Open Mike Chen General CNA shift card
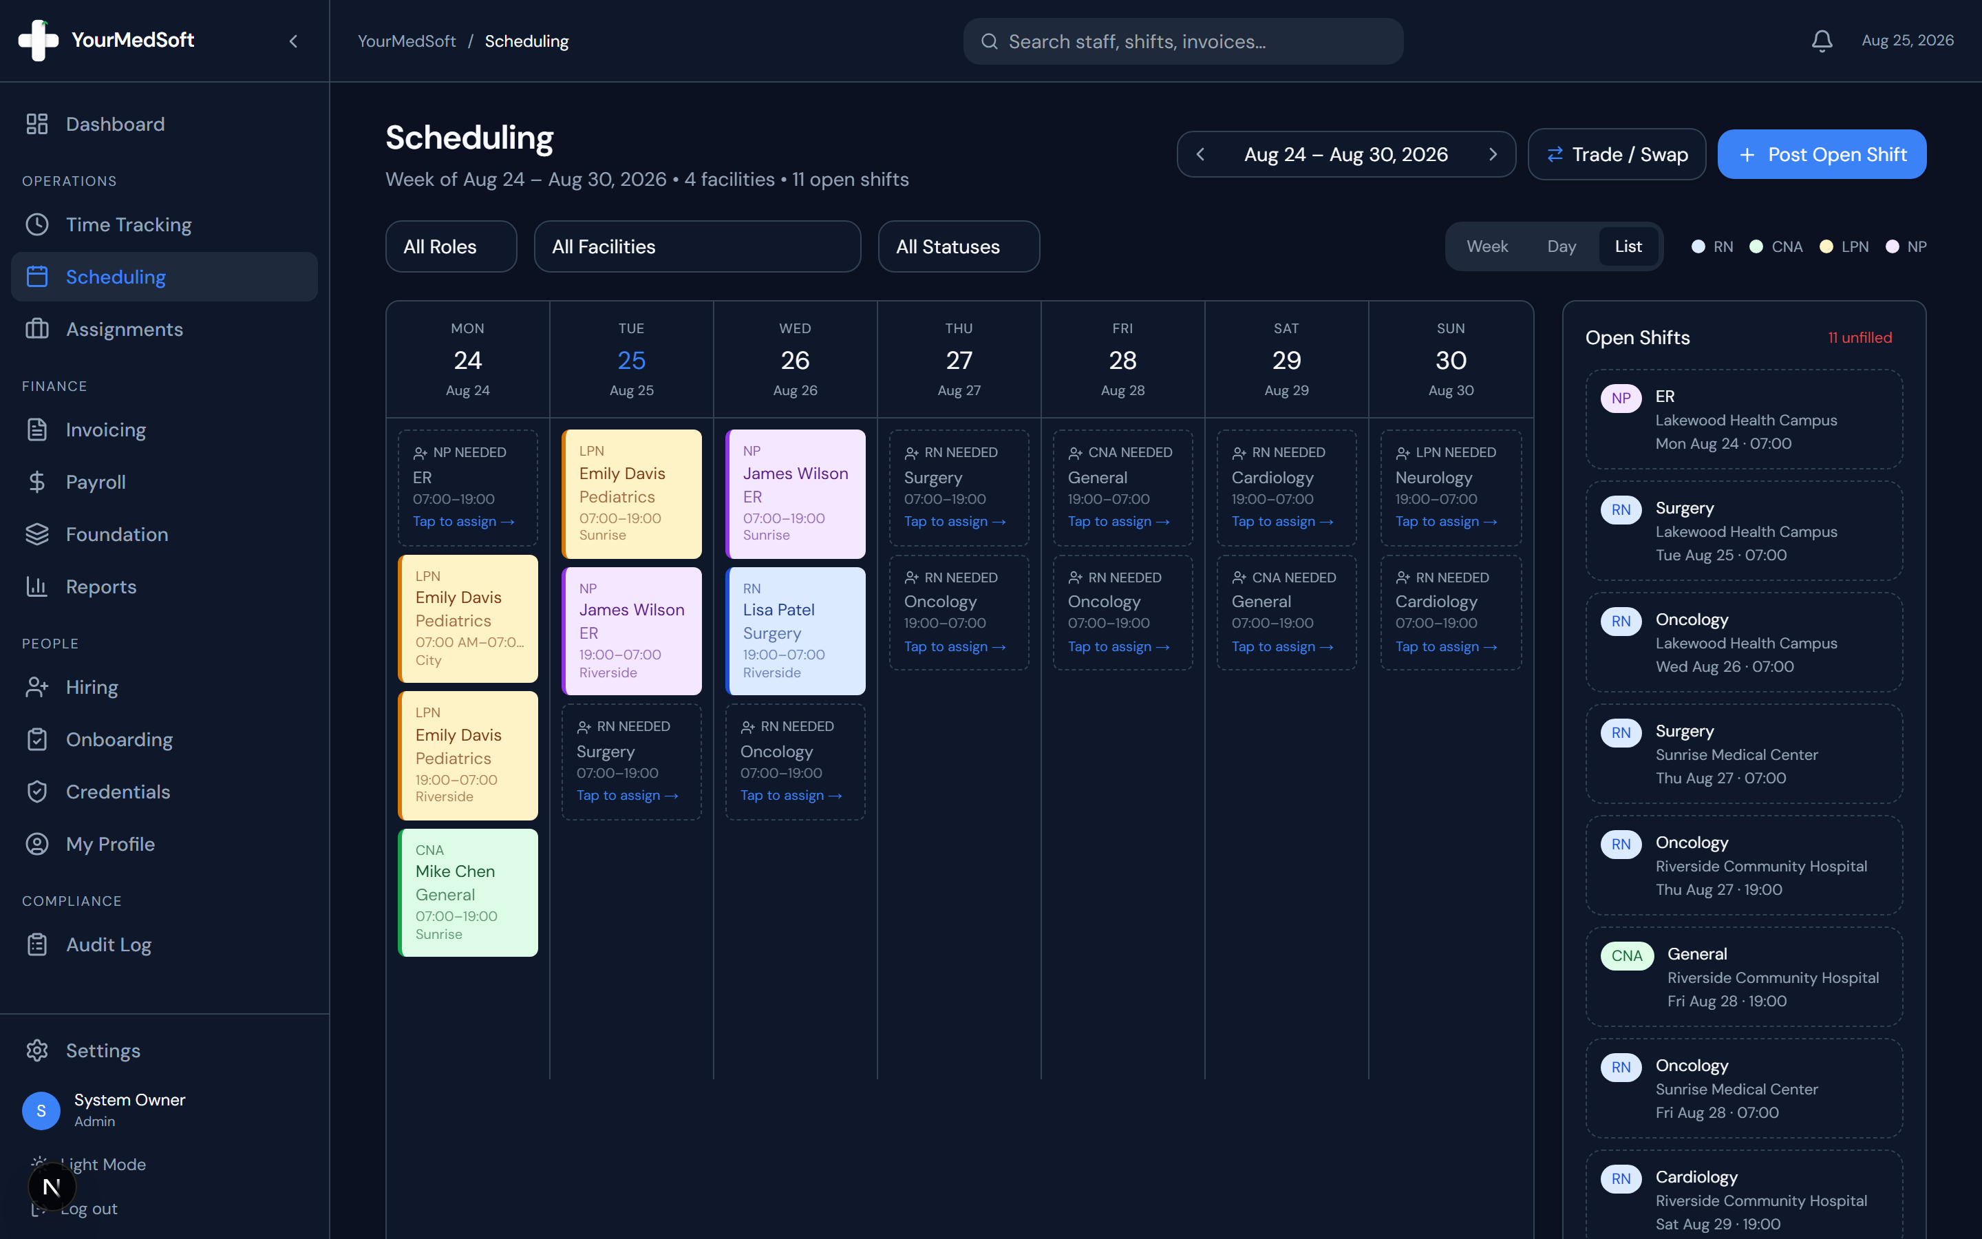This screenshot has height=1239, width=1982. tap(468, 892)
